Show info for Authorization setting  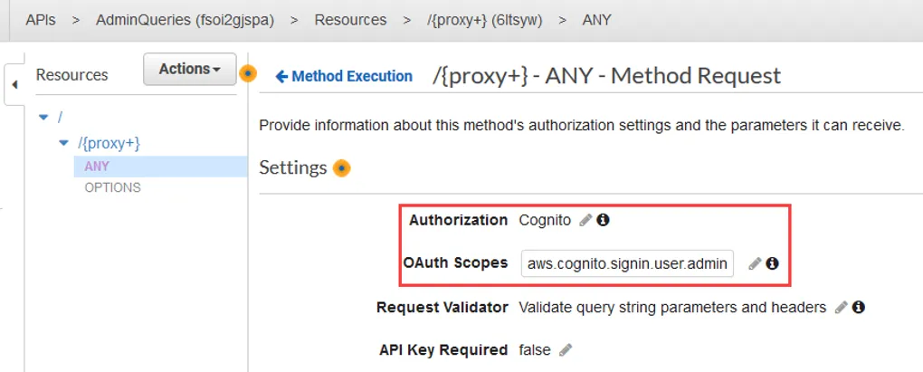click(x=603, y=220)
